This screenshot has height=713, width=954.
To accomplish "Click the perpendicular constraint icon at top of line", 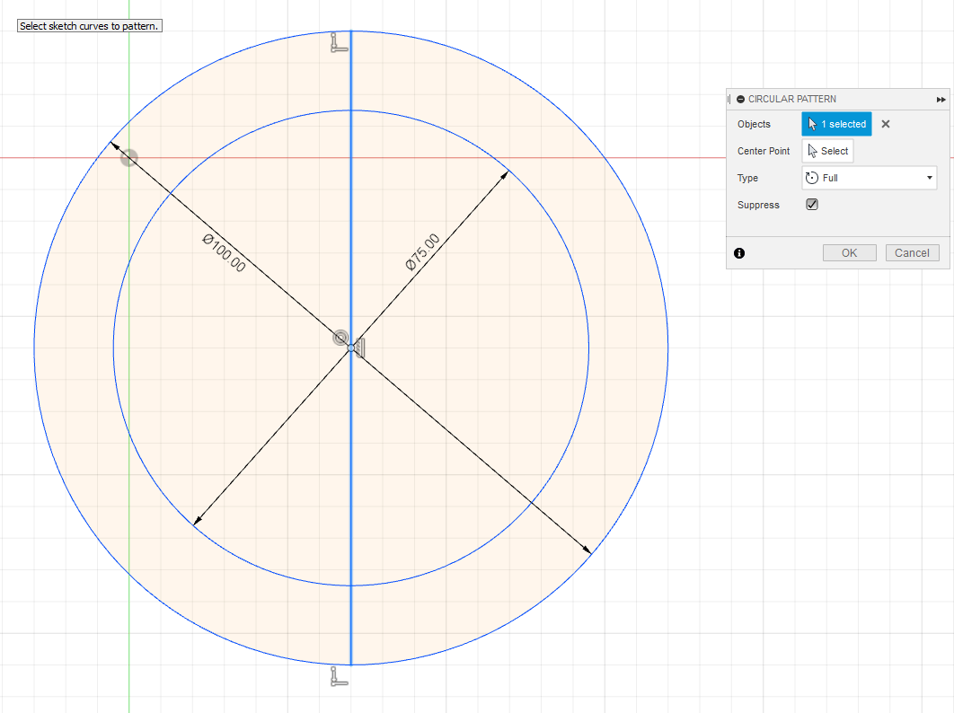I will (339, 42).
